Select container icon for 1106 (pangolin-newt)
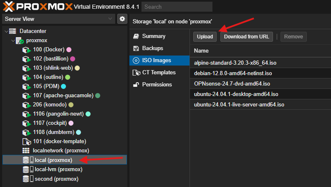The width and height of the screenshot is (331, 187). (x=27, y=114)
